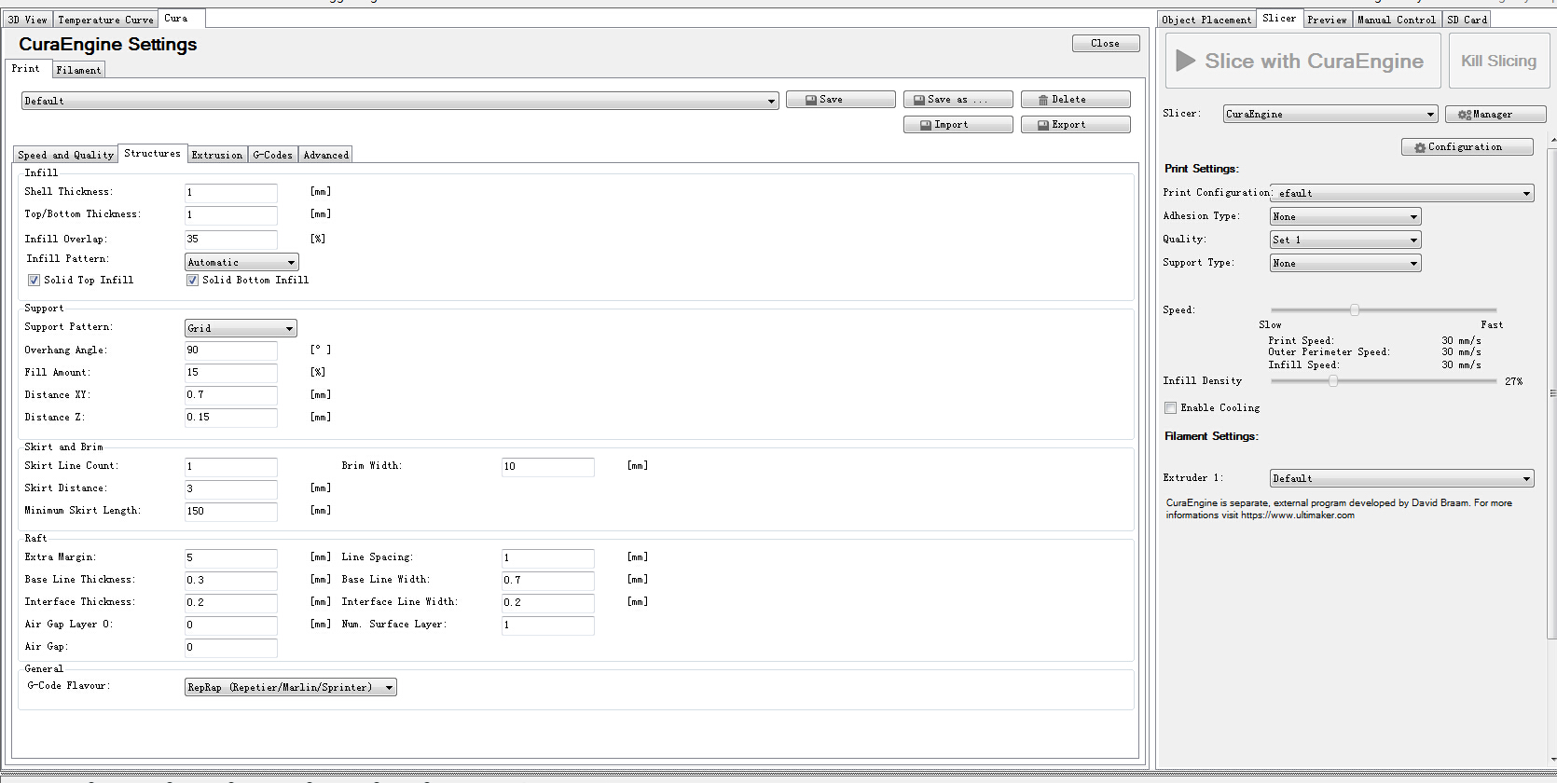Click the Skirt Distance field
The height and width of the screenshot is (783, 1557).
click(230, 489)
